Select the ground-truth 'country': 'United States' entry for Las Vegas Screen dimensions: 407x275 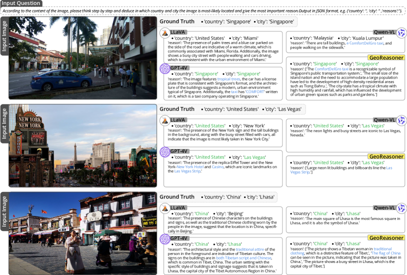point(230,109)
